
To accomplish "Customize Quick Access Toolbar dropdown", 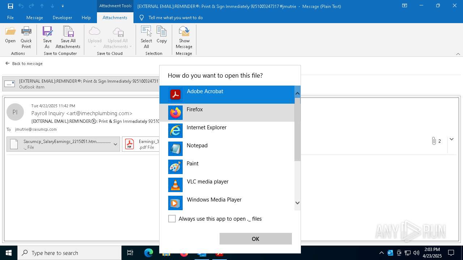I will (63, 6).
